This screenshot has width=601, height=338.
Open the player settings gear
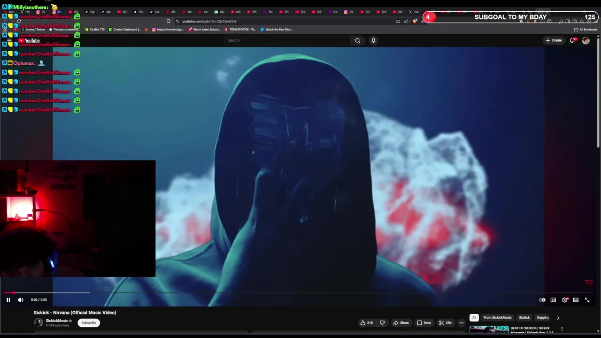pos(565,300)
